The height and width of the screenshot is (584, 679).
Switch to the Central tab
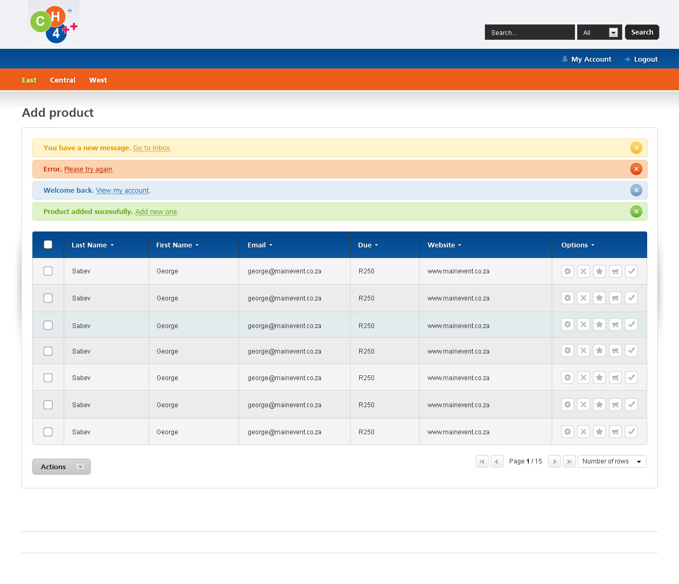tap(63, 80)
